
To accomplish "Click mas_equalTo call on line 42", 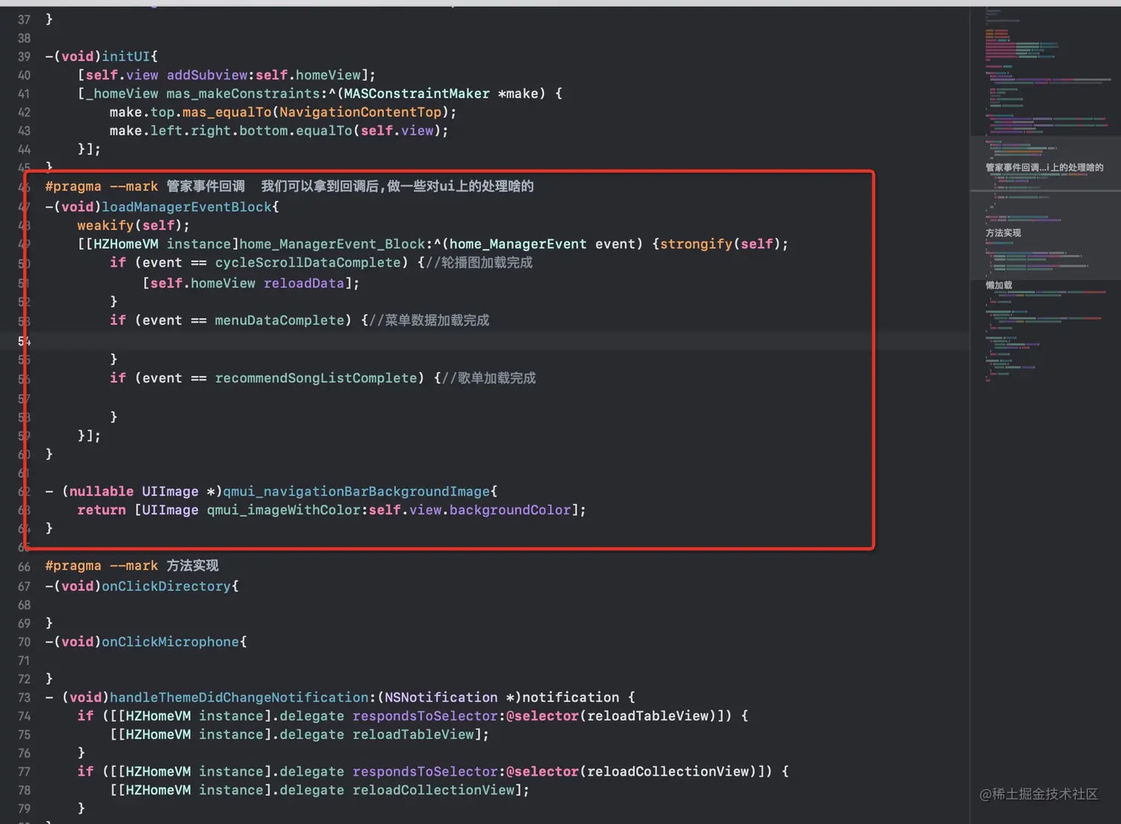I will click(227, 112).
